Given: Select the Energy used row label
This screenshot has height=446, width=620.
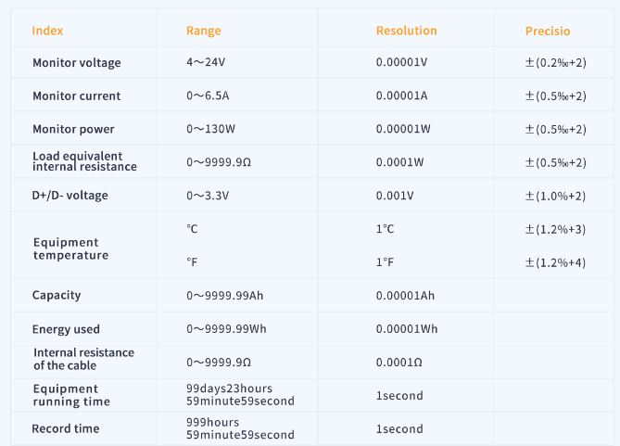Looking at the screenshot, I should pyautogui.click(x=66, y=329).
